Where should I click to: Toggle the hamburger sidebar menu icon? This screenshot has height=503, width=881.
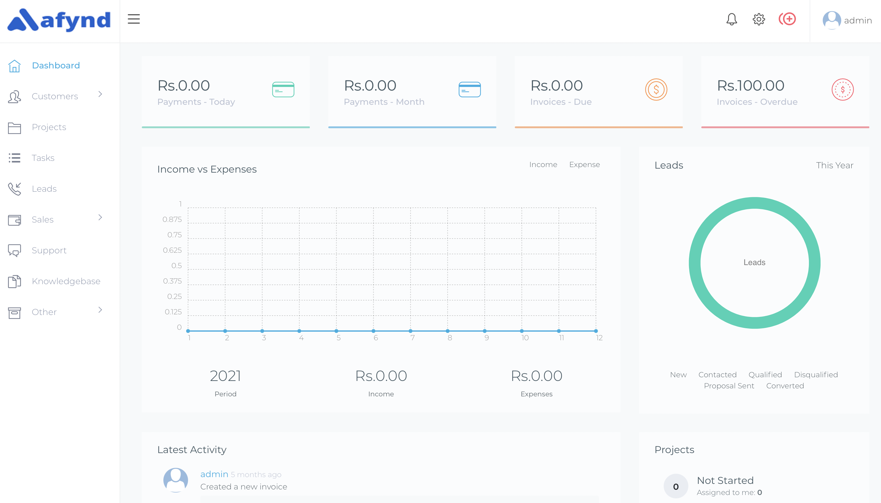click(x=134, y=19)
